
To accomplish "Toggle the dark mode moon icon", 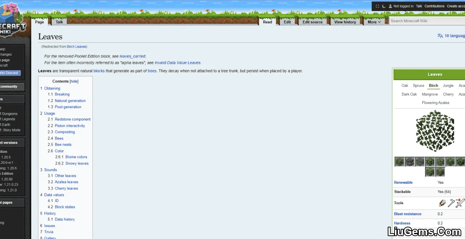I will (x=384, y=6).
